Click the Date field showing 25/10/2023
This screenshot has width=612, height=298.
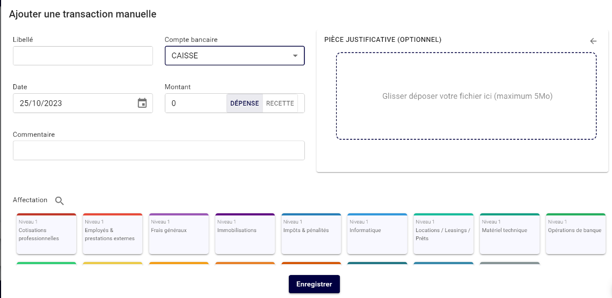coord(72,103)
